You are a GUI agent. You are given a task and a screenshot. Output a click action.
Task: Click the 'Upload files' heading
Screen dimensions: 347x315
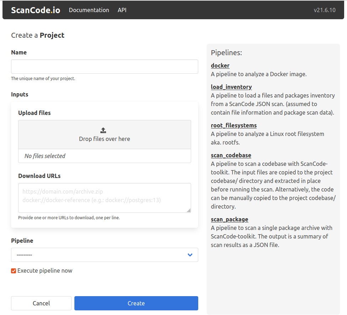pyautogui.click(x=34, y=113)
